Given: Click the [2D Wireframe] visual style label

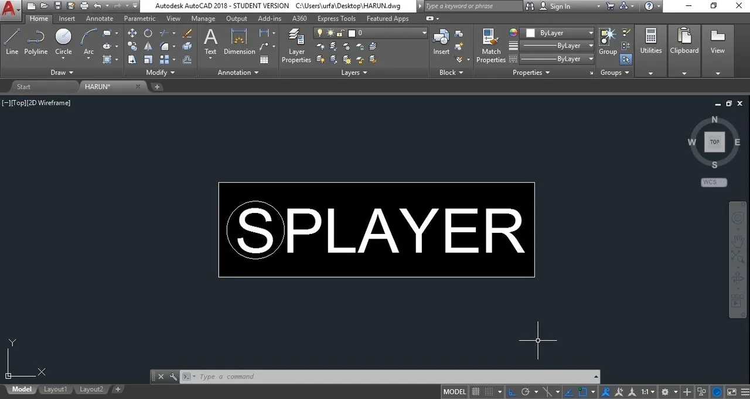Looking at the screenshot, I should [x=48, y=103].
